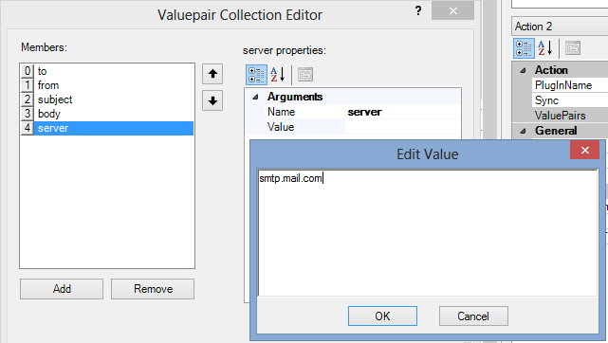Click the help question mark in Collection Editor
Viewport: 608px width, 343px height.
[x=418, y=10]
